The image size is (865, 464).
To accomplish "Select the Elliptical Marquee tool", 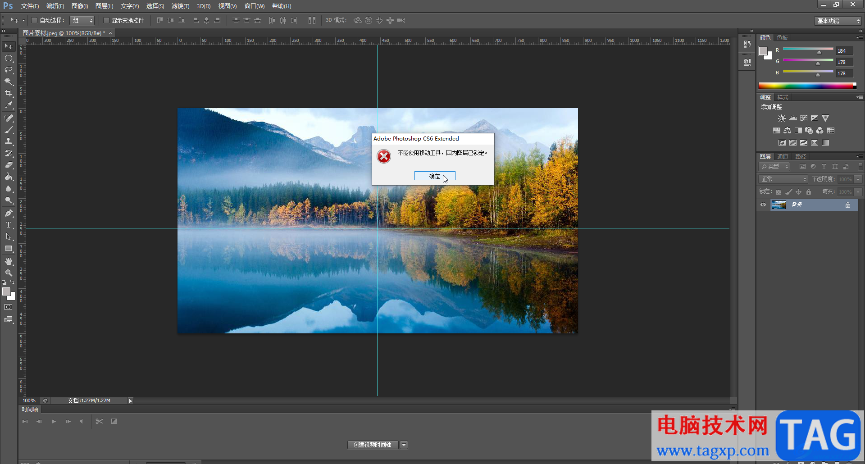I will click(9, 58).
